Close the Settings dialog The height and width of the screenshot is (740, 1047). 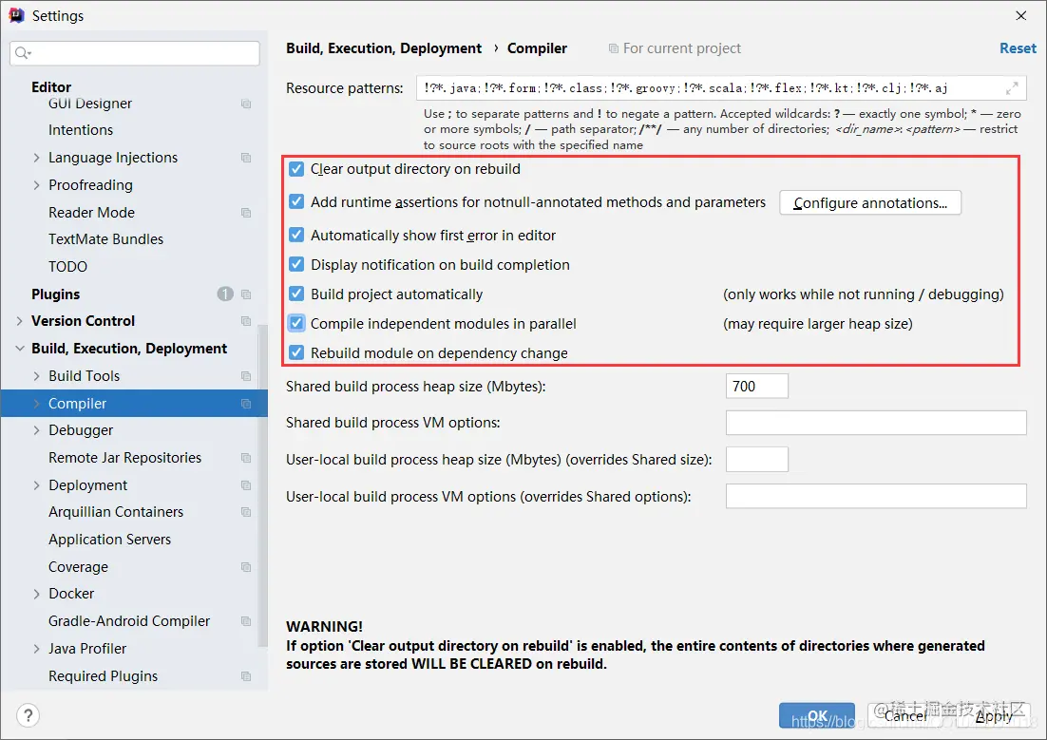(1021, 15)
